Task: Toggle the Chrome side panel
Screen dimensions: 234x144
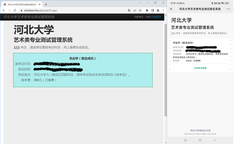Action: tap(152, 10)
